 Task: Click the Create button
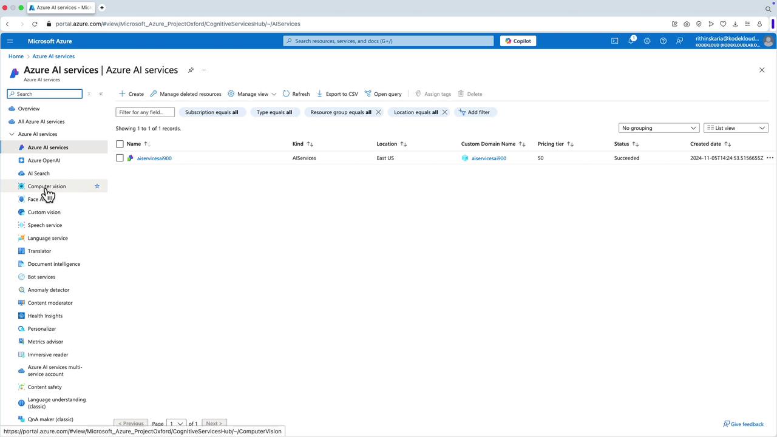click(x=131, y=94)
